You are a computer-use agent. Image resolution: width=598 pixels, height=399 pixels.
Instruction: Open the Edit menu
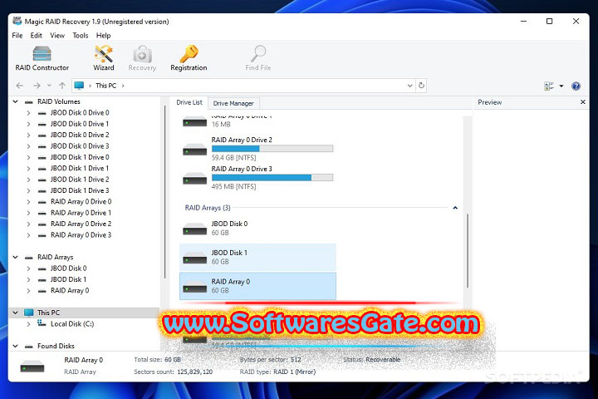pos(37,36)
